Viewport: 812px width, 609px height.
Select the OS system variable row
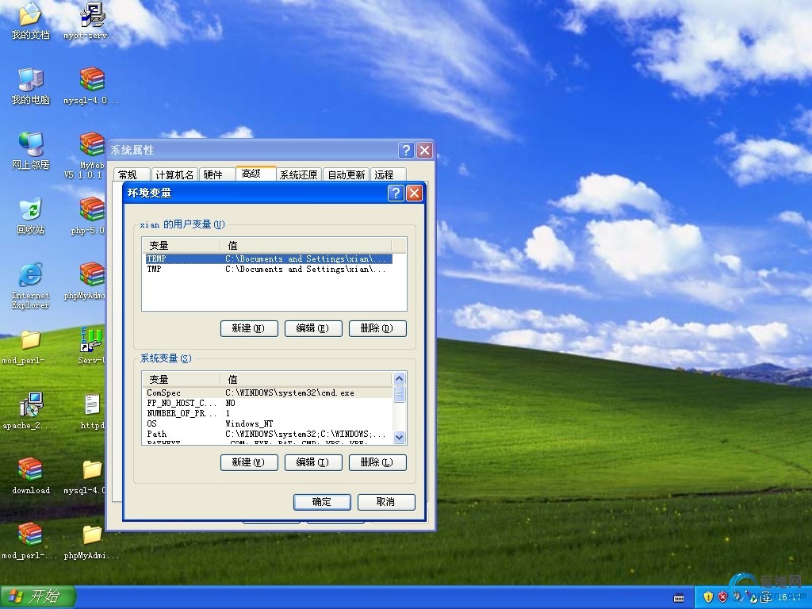pos(268,423)
